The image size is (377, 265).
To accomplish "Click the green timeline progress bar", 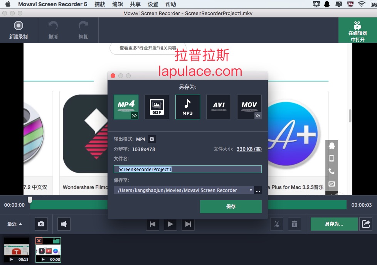I will point(188,205).
